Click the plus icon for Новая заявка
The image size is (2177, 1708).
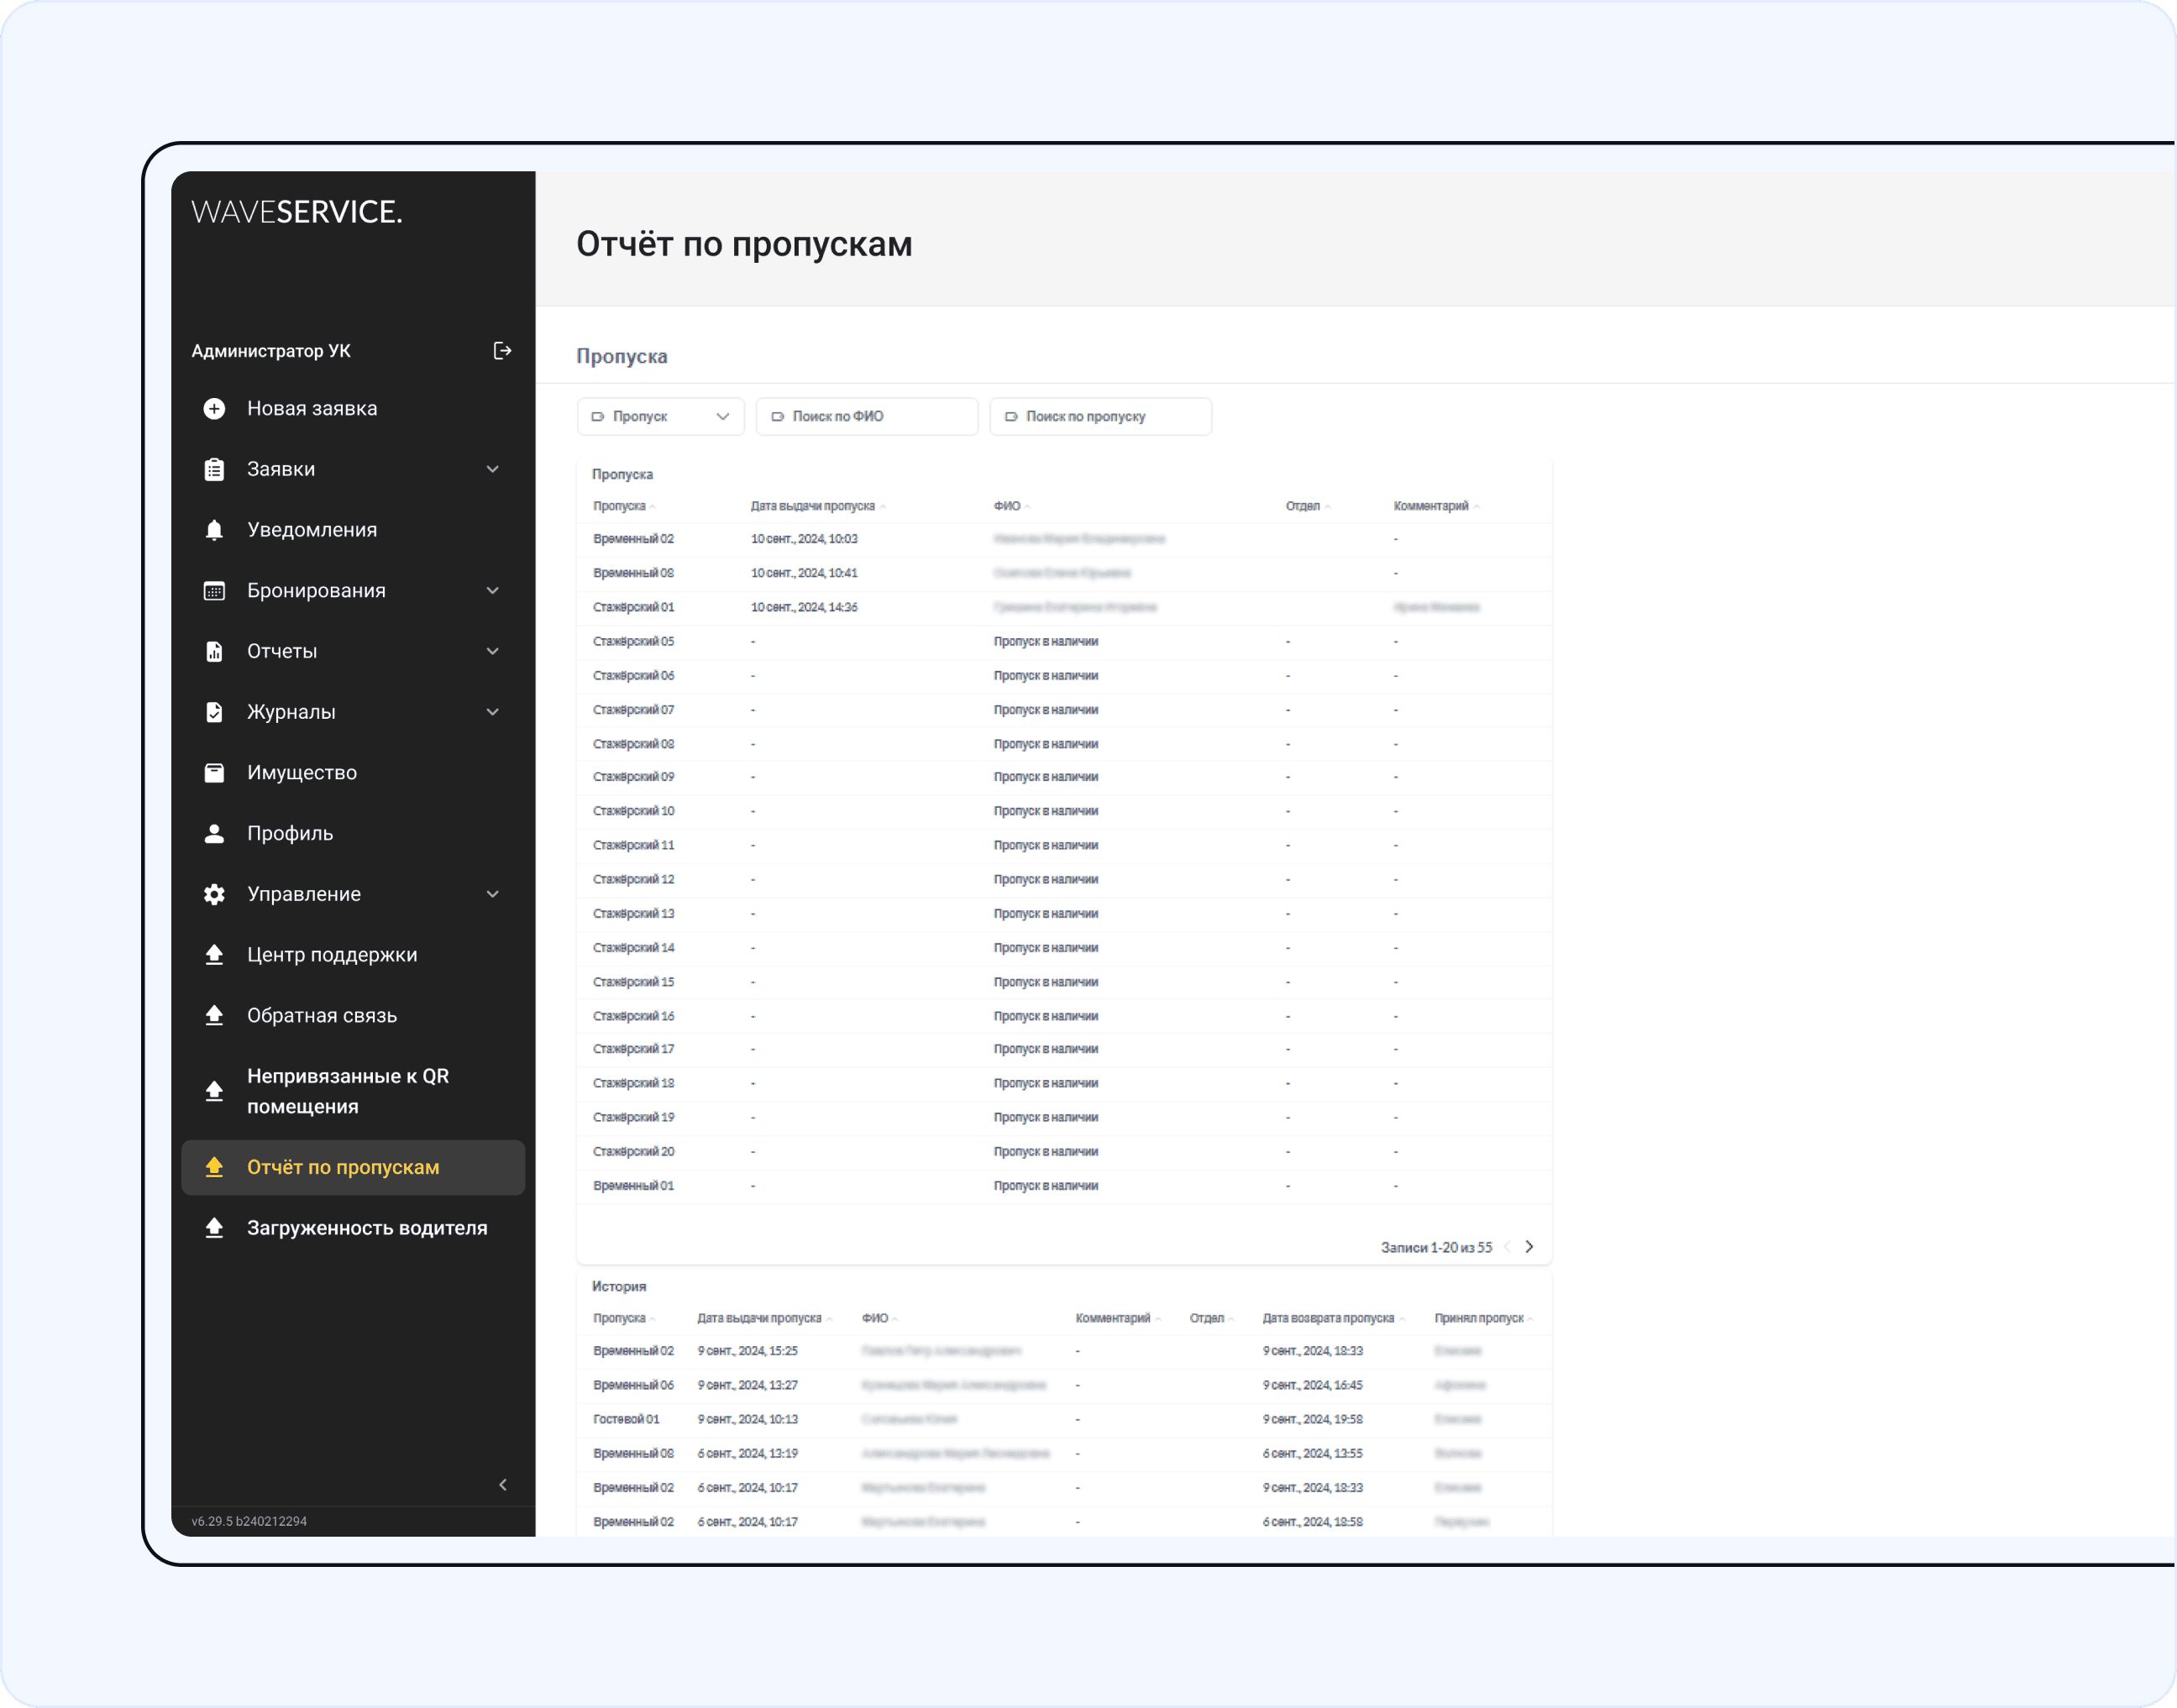click(214, 408)
